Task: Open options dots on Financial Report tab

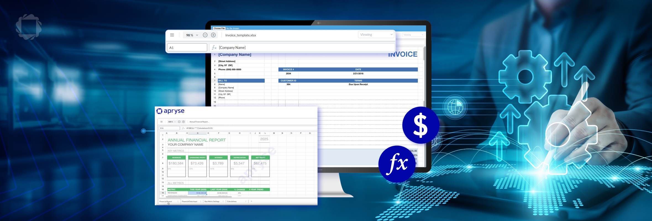Action: (x=178, y=201)
